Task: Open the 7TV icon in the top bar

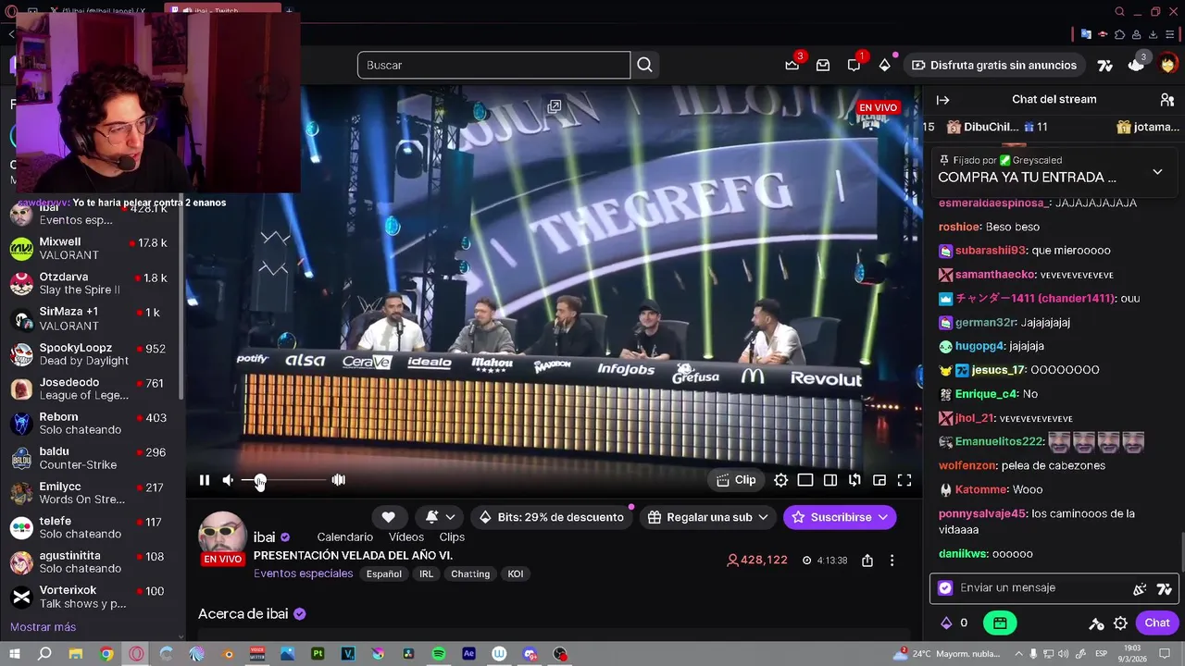Action: [x=1104, y=66]
